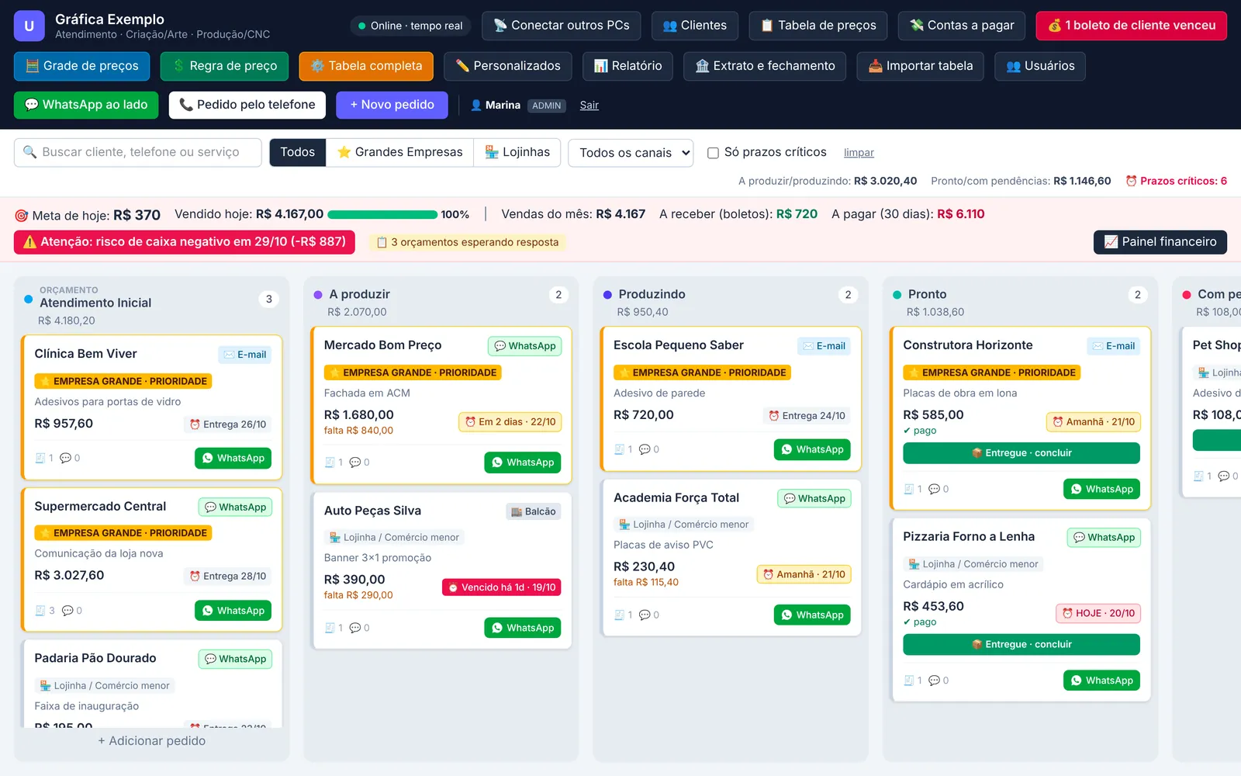This screenshot has width=1241, height=776.
Task: Open the 1 boleto de cliente venceu alert
Action: click(x=1132, y=26)
